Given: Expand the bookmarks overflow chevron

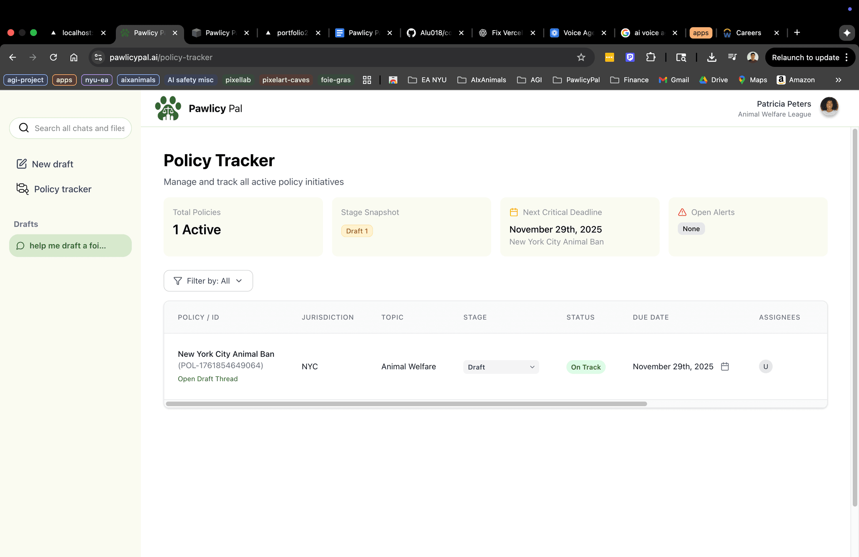Looking at the screenshot, I should (x=838, y=80).
